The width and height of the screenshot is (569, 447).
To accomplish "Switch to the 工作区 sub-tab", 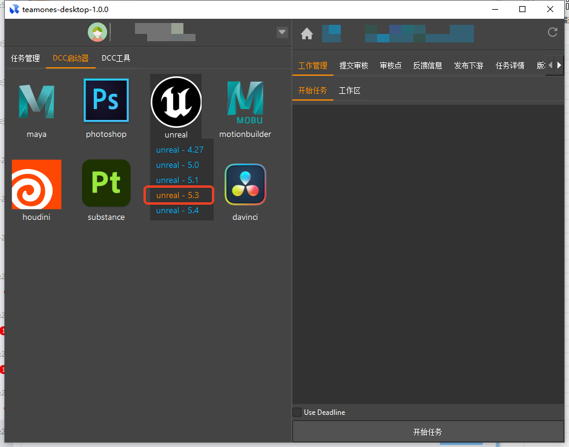I will pyautogui.click(x=349, y=91).
